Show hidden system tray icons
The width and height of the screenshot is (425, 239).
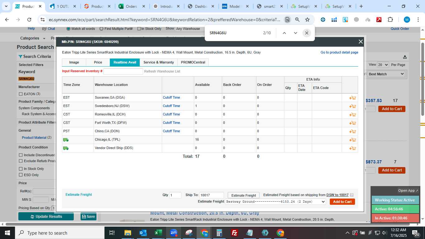point(347,233)
